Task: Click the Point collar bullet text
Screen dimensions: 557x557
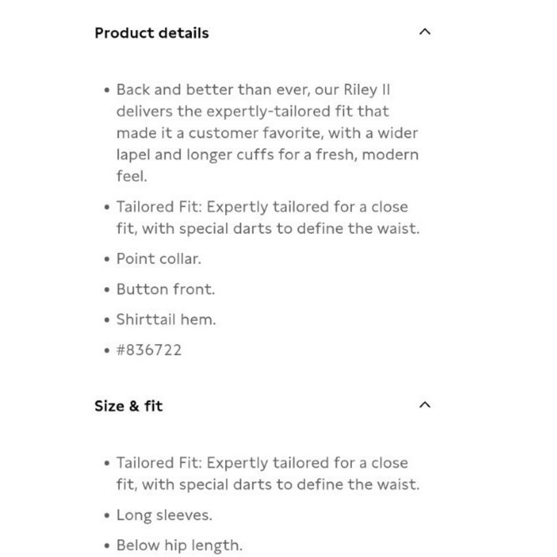Action: coord(159,258)
